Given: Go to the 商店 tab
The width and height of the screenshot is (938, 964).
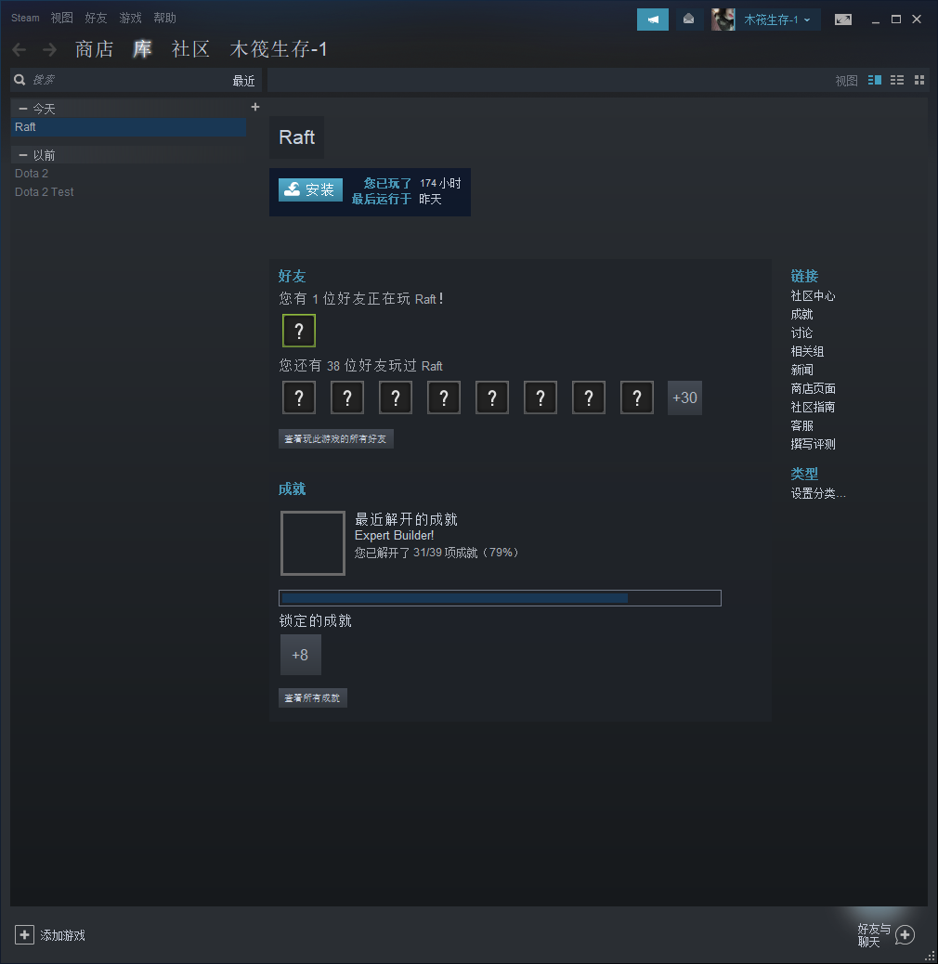Looking at the screenshot, I should [x=94, y=49].
